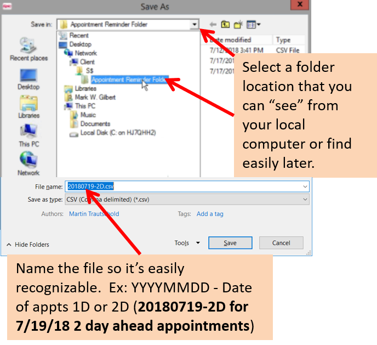Screen dimensions: 377x345
Task: Select Libraries icon in left sidebar
Action: [x=28, y=105]
